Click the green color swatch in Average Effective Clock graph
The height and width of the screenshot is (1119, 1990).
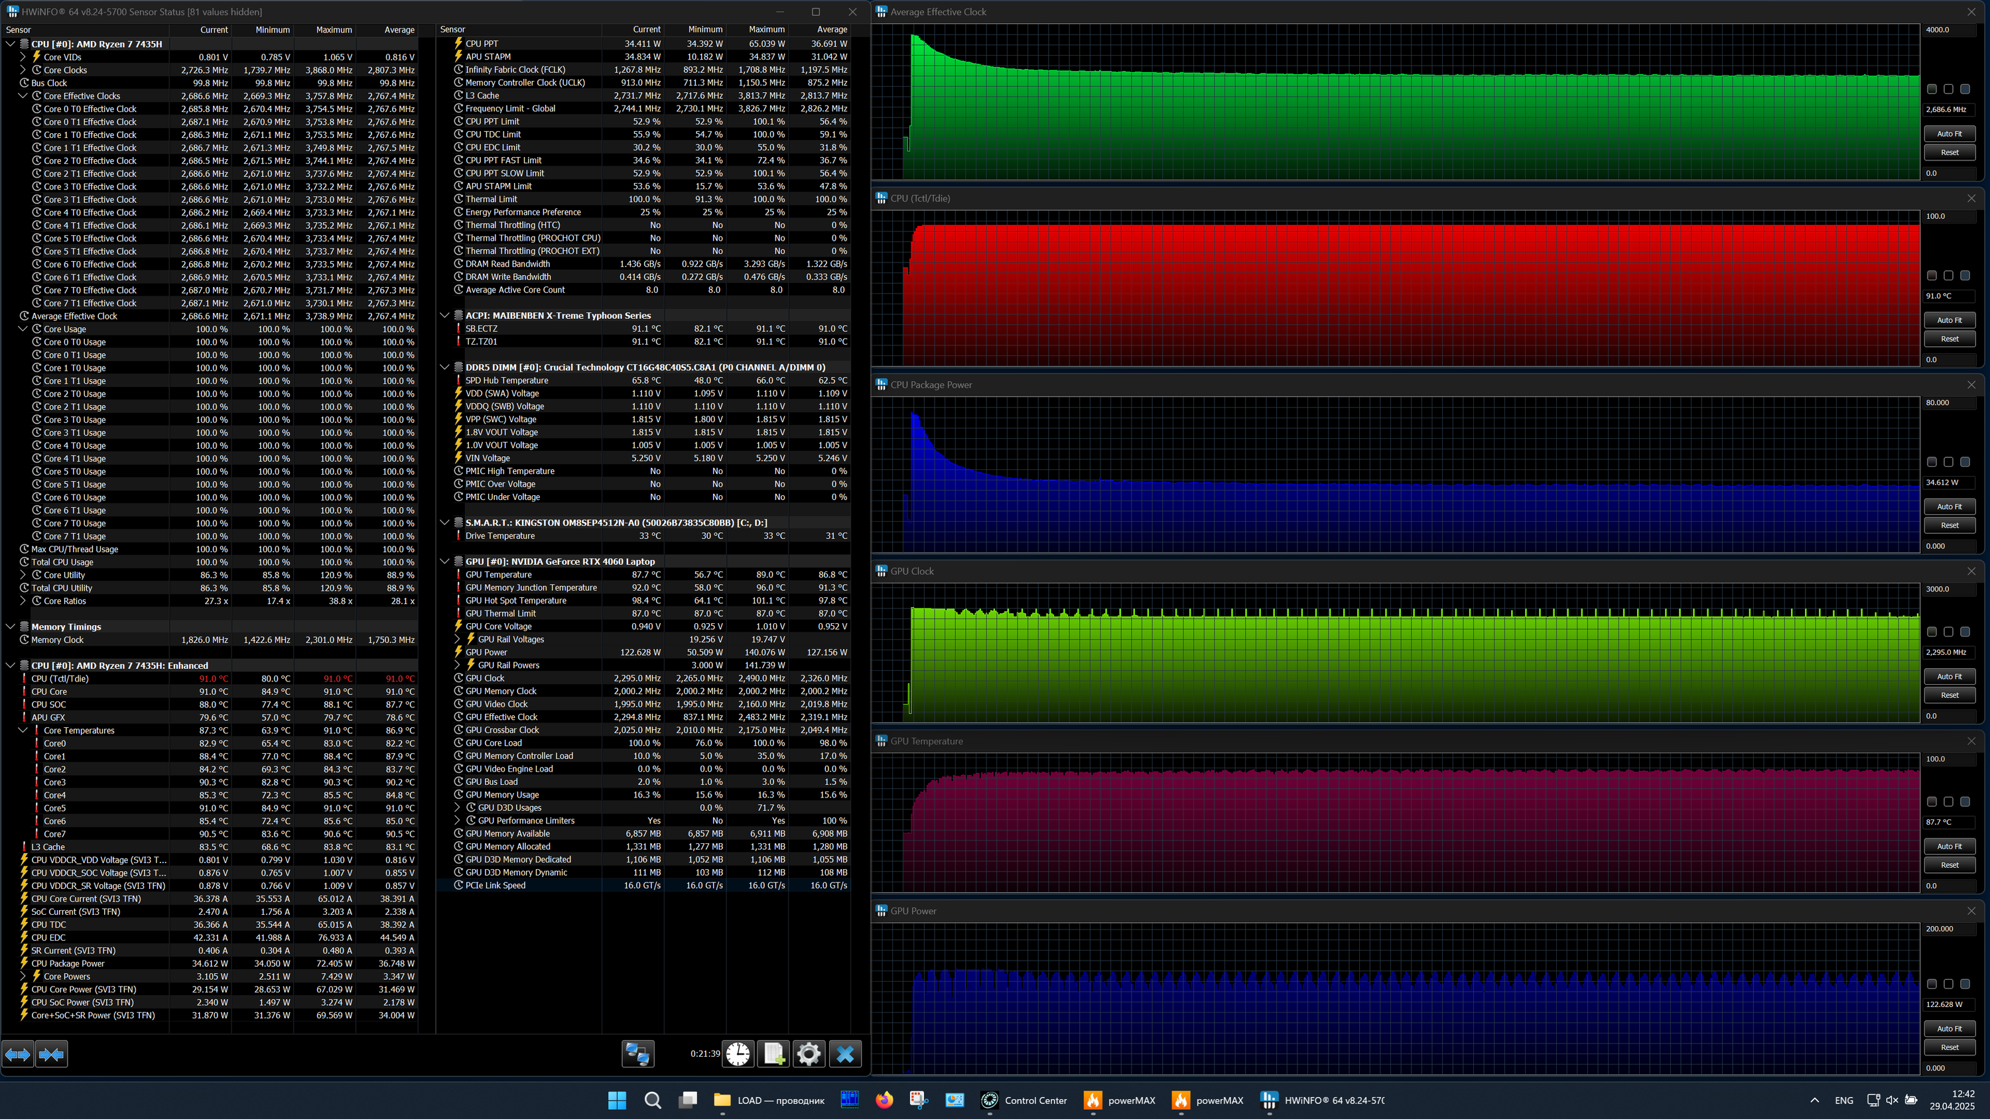[x=1932, y=89]
